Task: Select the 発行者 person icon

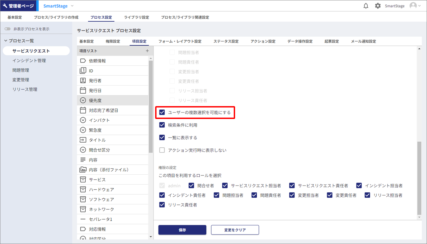Action: pos(83,80)
